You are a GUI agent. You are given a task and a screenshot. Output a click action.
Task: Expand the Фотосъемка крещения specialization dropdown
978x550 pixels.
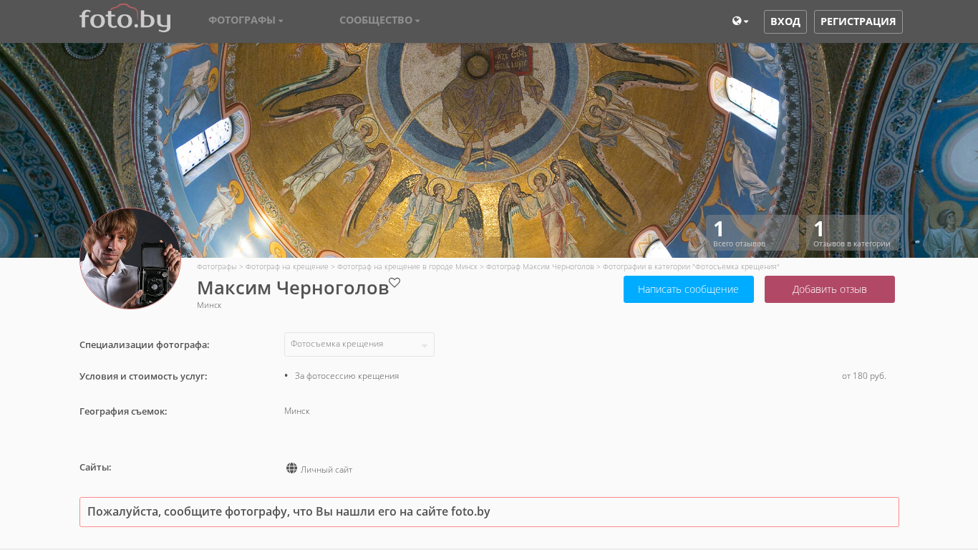(359, 344)
